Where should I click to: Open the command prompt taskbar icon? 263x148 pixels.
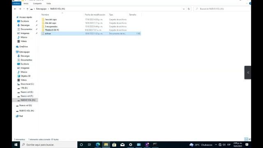(x=155, y=145)
